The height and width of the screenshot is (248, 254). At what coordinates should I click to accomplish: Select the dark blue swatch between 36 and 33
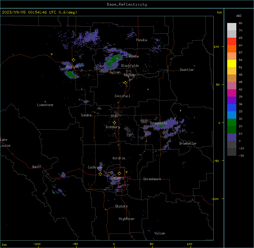(232, 108)
